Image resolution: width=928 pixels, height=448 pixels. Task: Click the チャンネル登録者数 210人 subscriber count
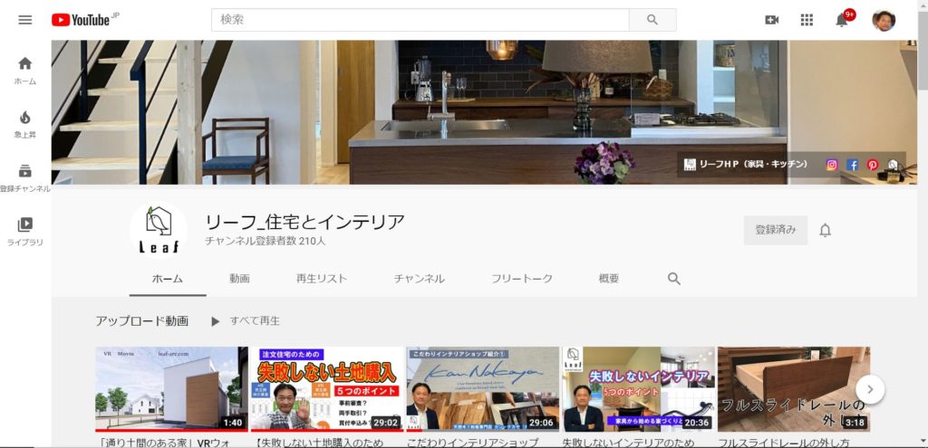point(266,241)
